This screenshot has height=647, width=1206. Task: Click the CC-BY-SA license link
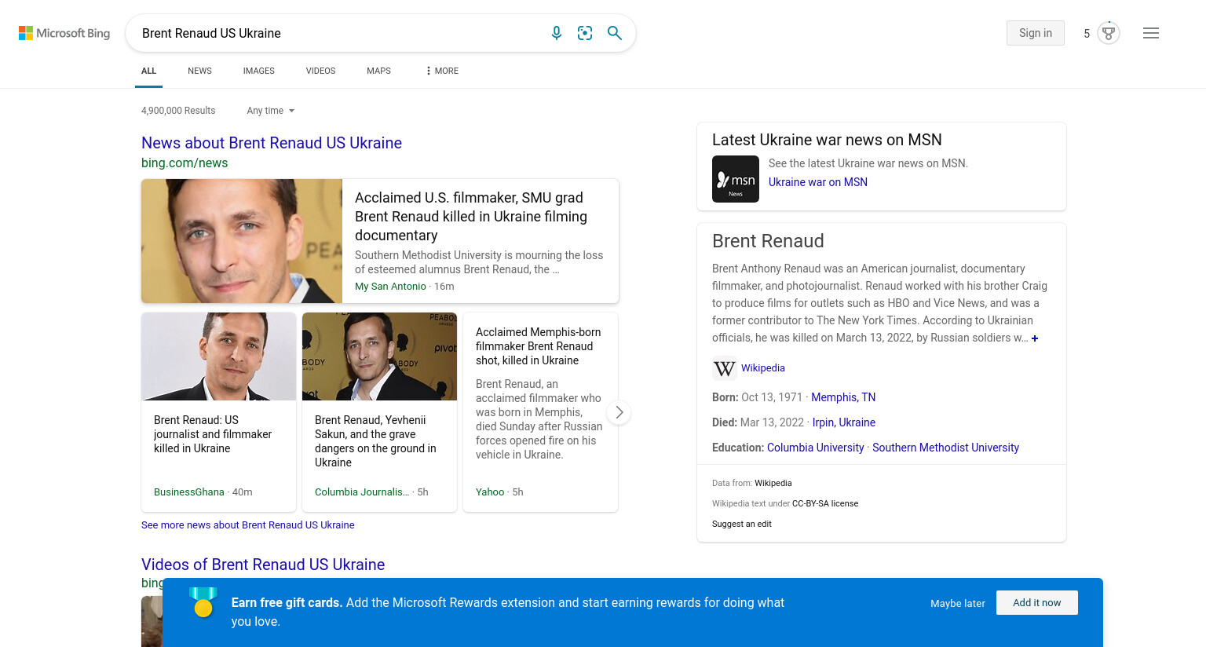coord(825,504)
